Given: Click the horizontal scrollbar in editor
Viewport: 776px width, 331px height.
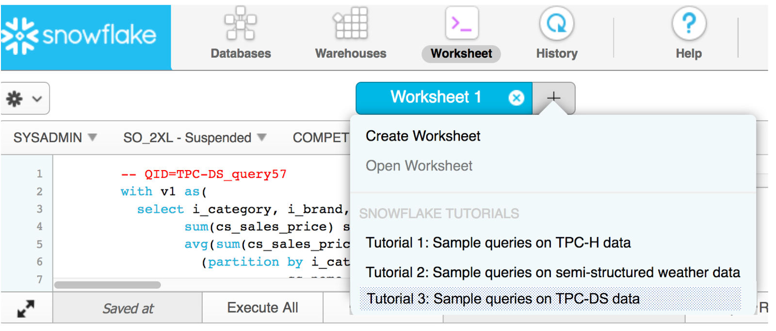Looking at the screenshot, I should (107, 285).
